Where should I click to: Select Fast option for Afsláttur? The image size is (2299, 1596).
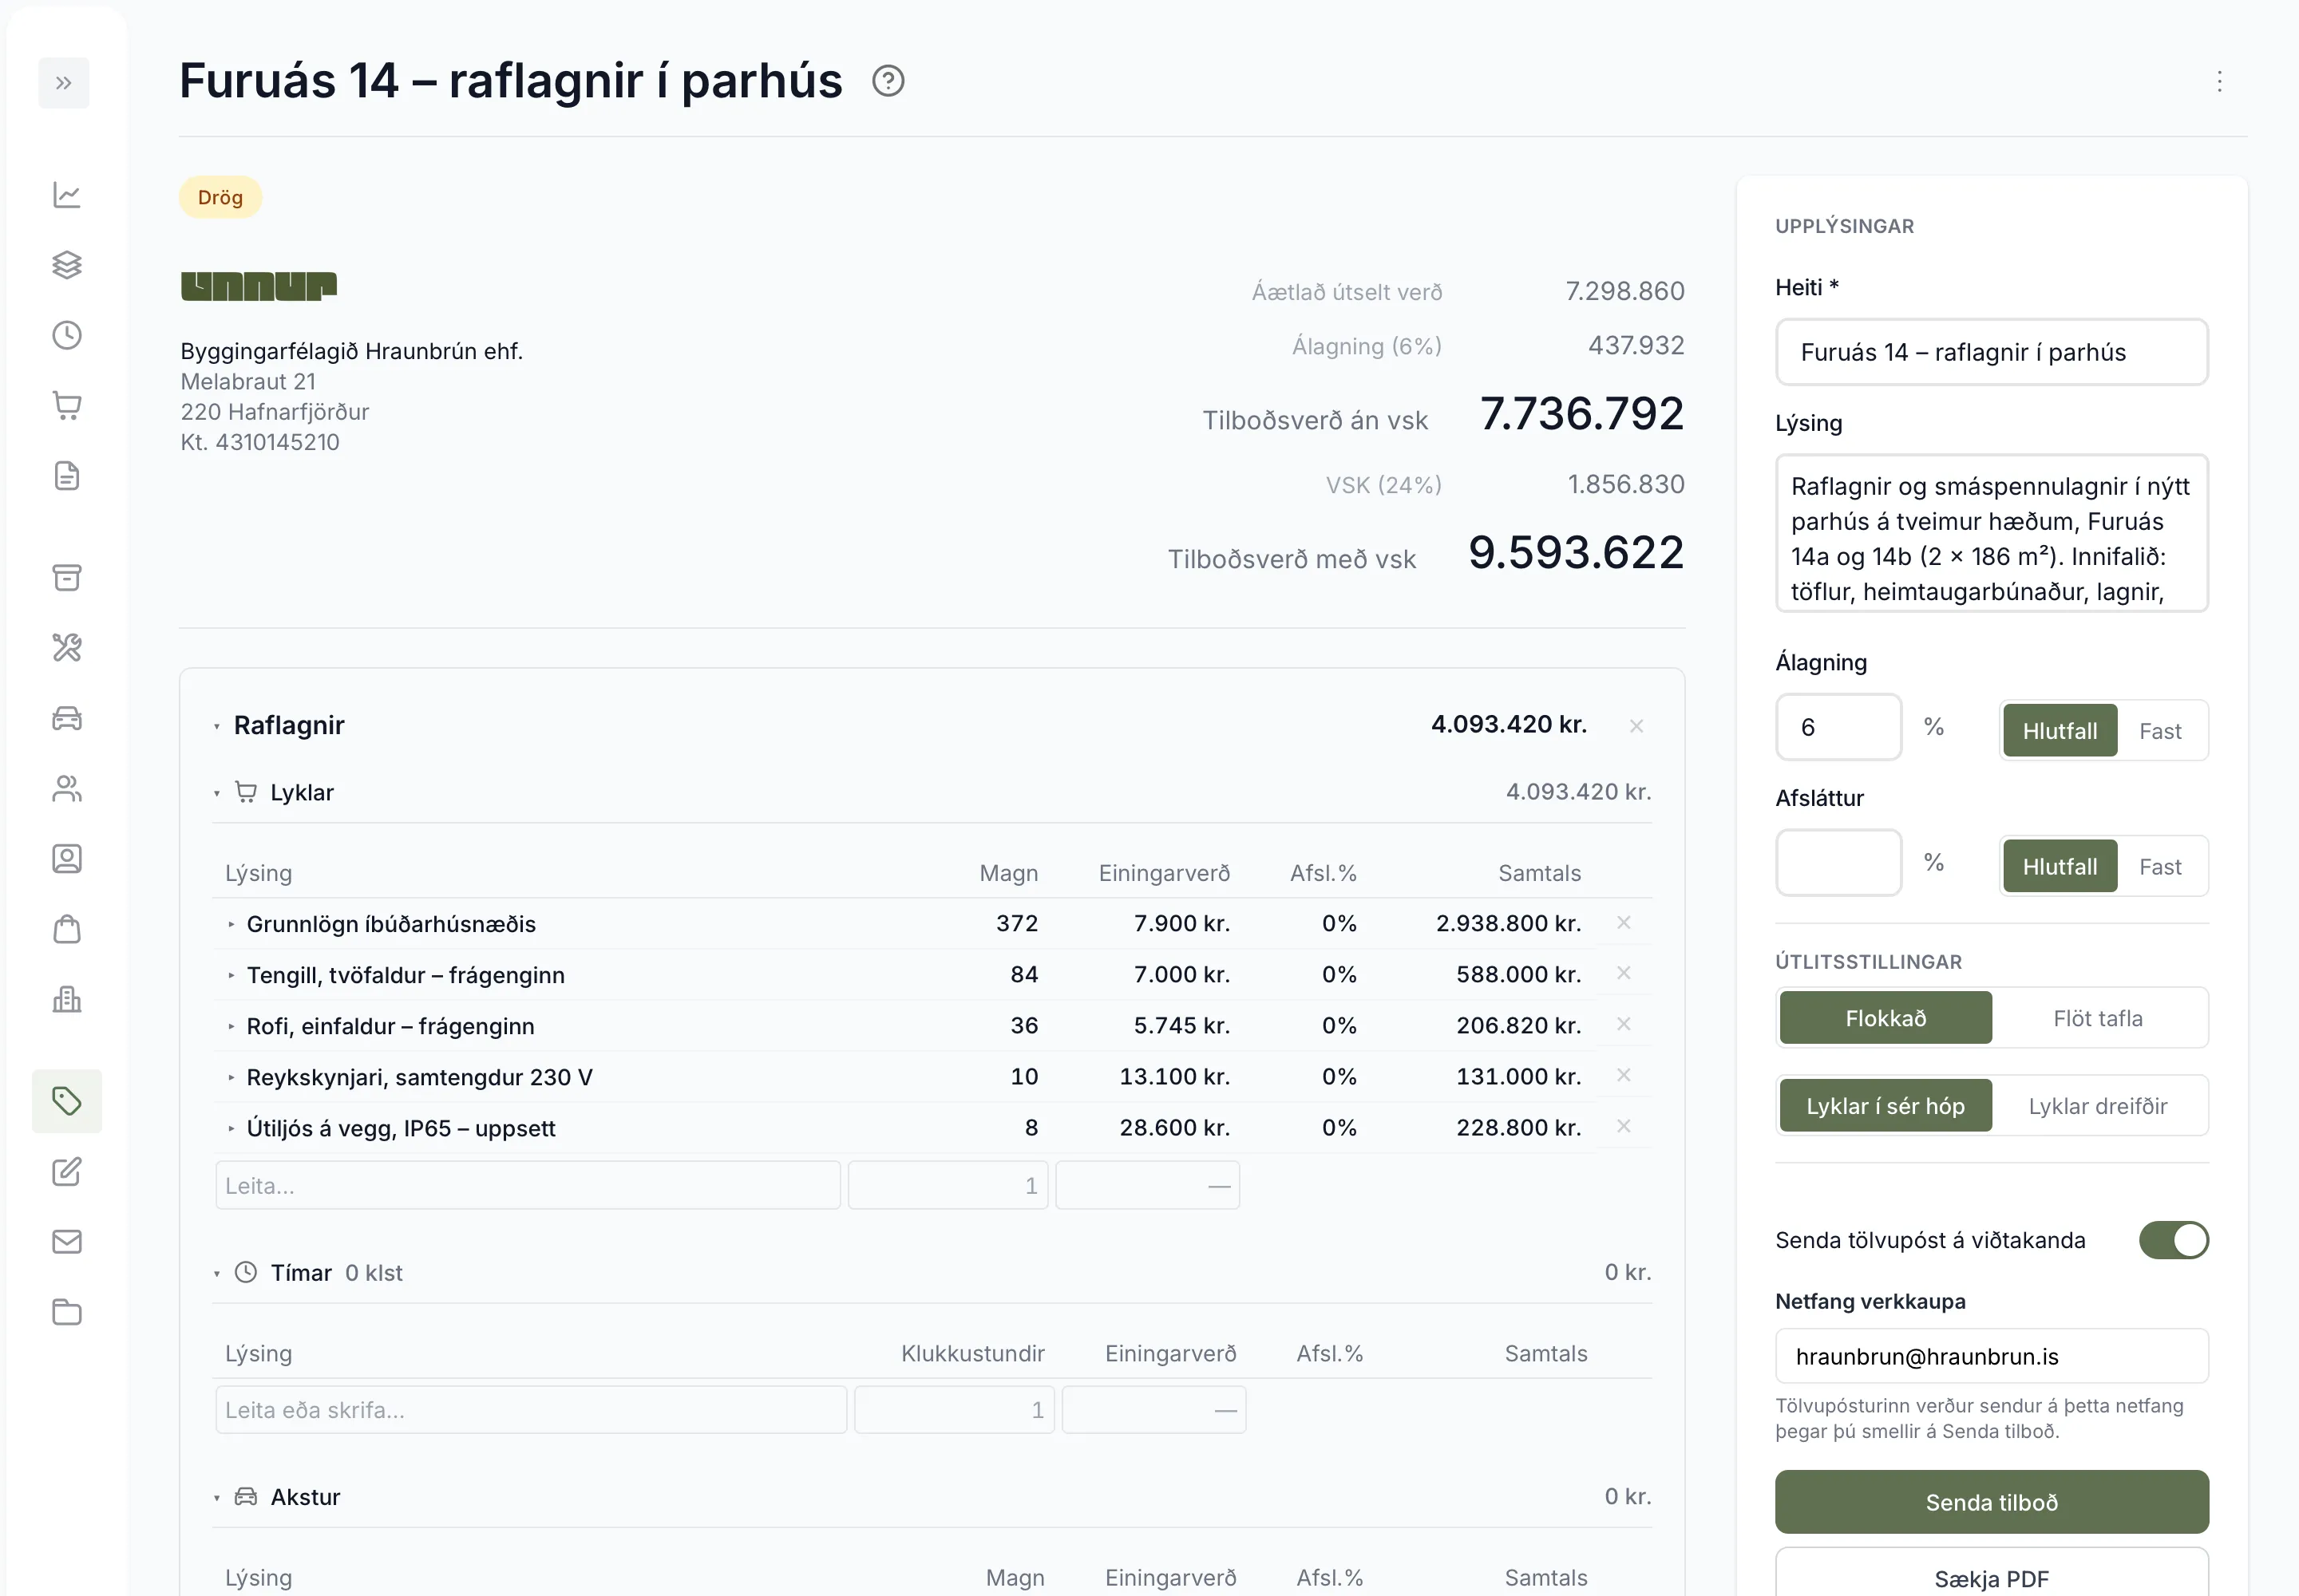point(2160,867)
